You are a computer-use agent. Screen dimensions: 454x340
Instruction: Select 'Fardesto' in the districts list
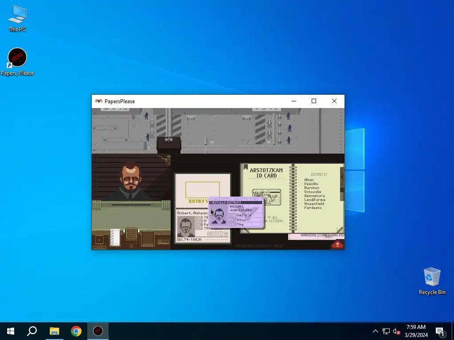[313, 208]
